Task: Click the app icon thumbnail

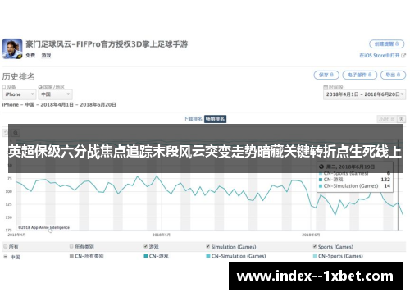Action: [x=12, y=48]
